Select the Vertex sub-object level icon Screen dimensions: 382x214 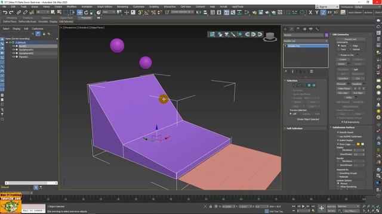tap(294, 85)
